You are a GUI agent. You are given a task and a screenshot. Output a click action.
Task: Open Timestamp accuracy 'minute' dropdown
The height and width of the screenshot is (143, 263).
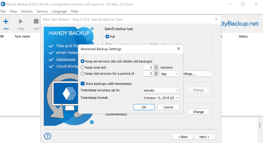(161, 90)
